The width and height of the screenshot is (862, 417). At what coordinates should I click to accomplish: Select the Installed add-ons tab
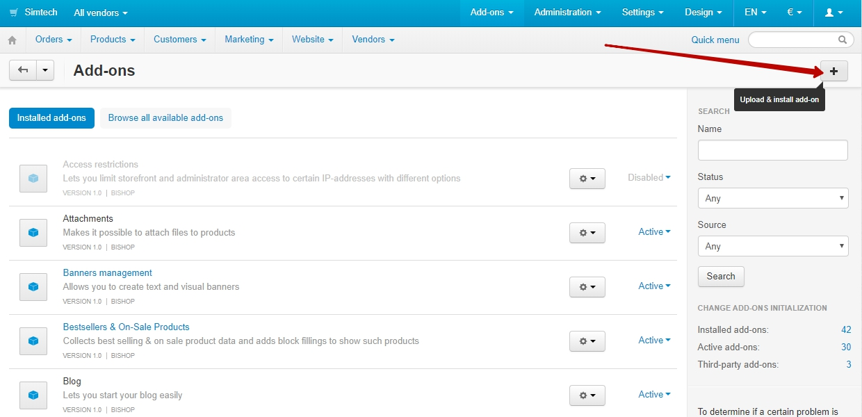coord(51,118)
